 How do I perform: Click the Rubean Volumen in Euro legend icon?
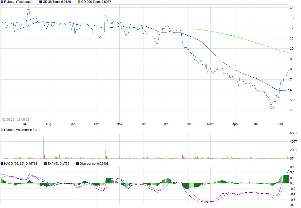[2, 130]
